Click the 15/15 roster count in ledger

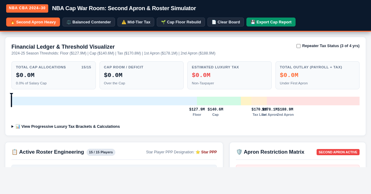pos(86,67)
